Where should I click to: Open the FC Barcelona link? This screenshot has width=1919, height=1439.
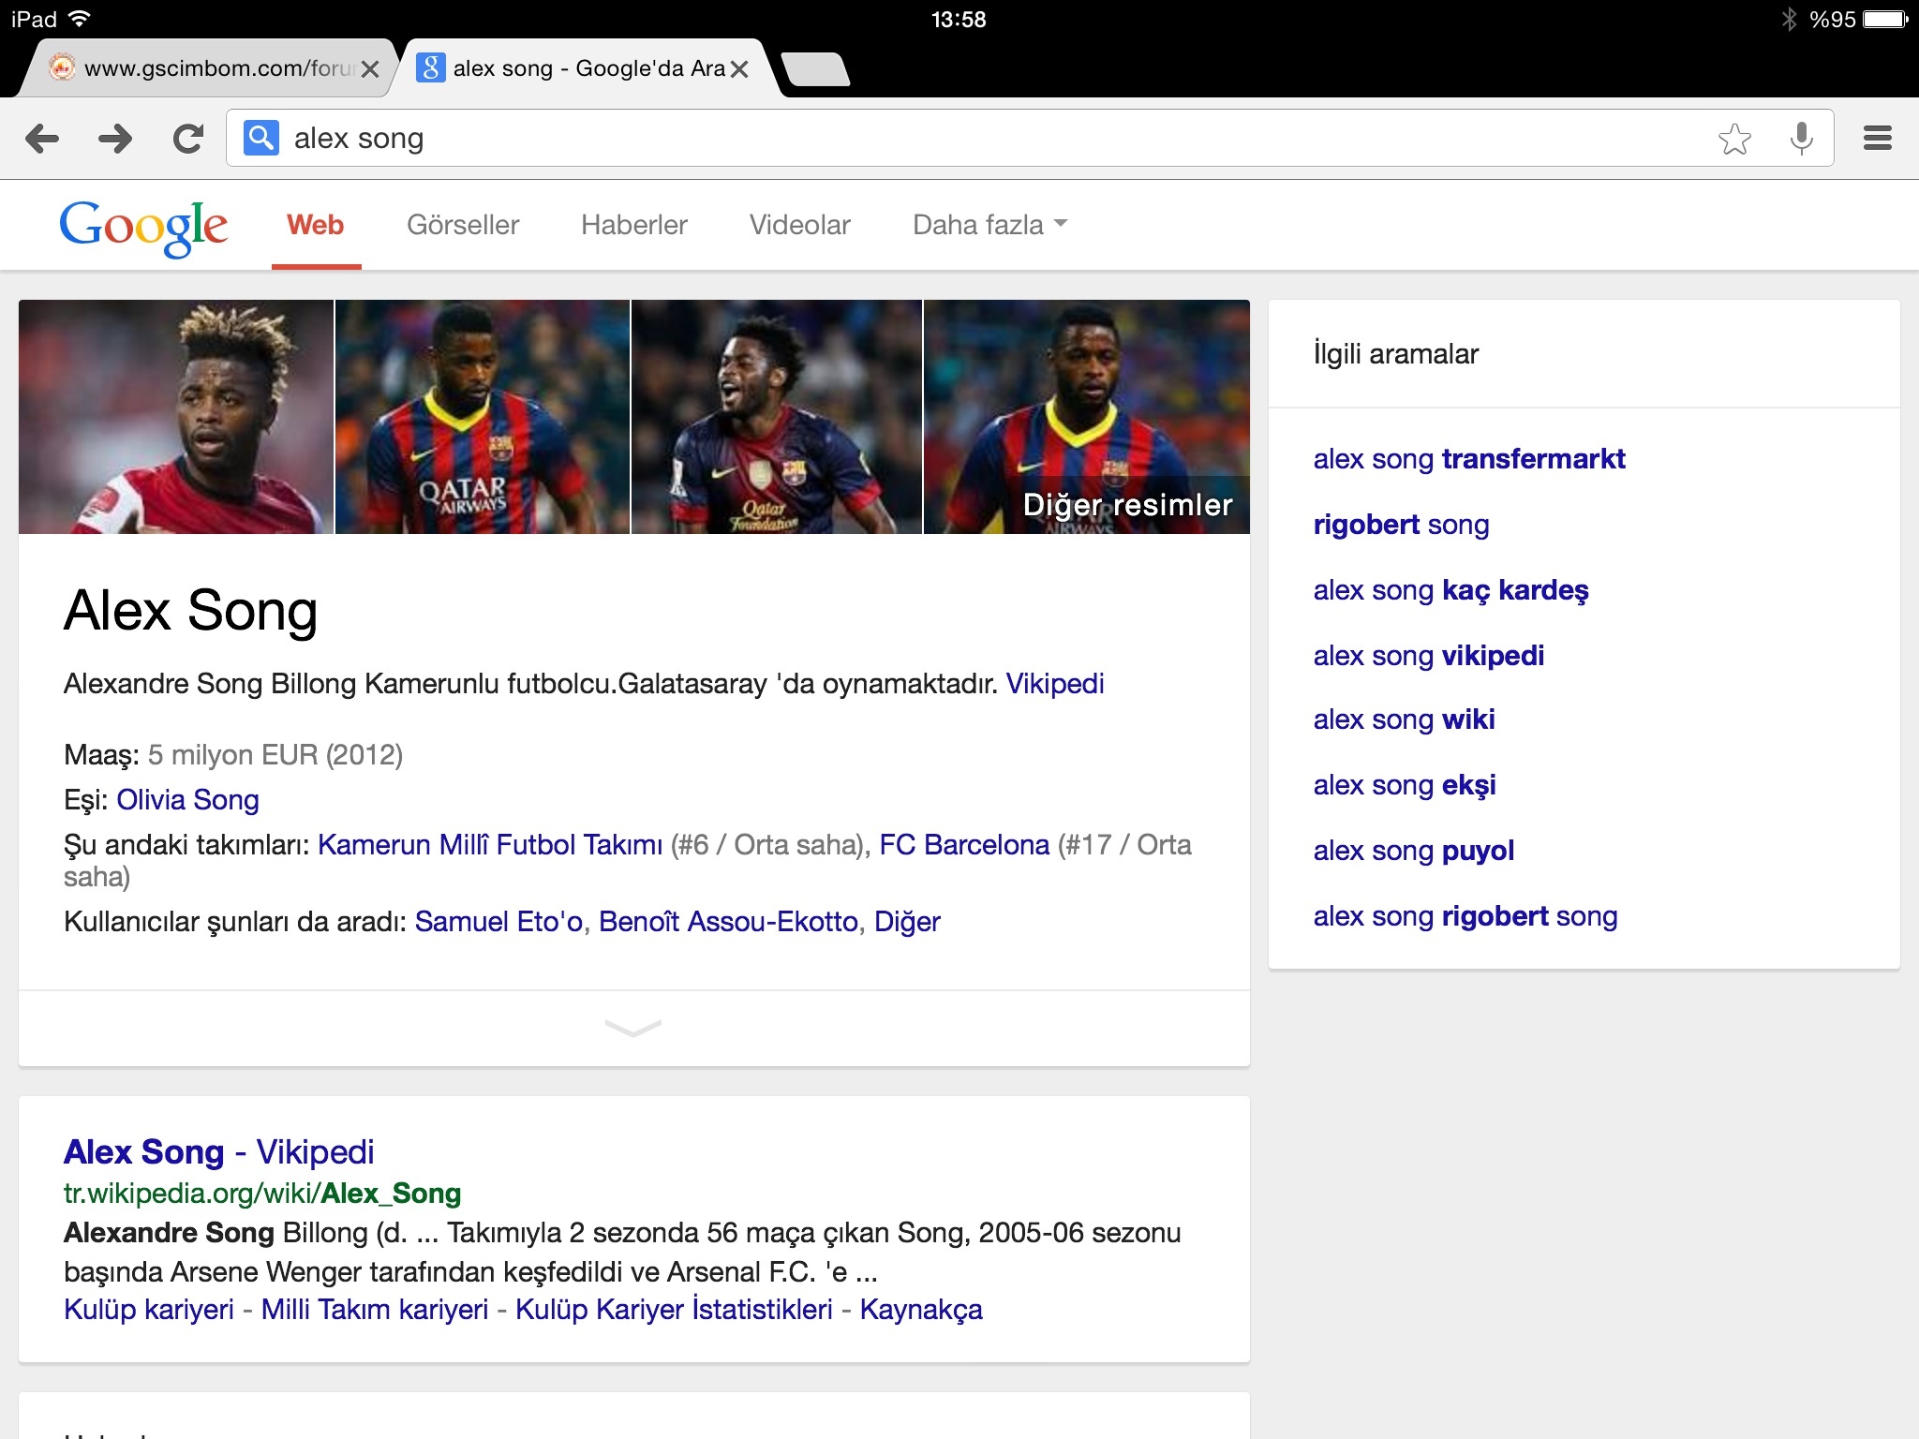click(964, 845)
